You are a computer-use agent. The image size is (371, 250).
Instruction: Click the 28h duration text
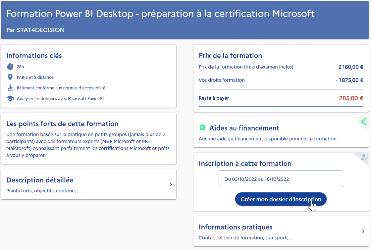[20, 67]
